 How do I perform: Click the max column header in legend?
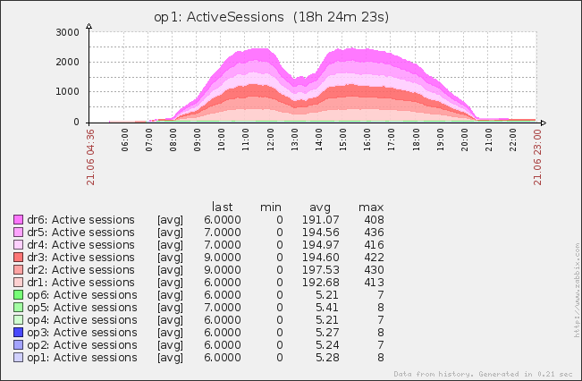pos(371,207)
